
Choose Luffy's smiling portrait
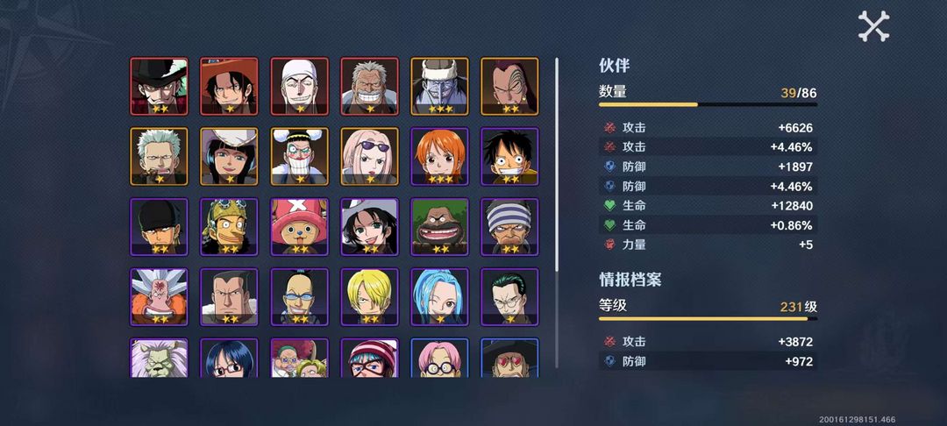pyautogui.click(x=509, y=156)
